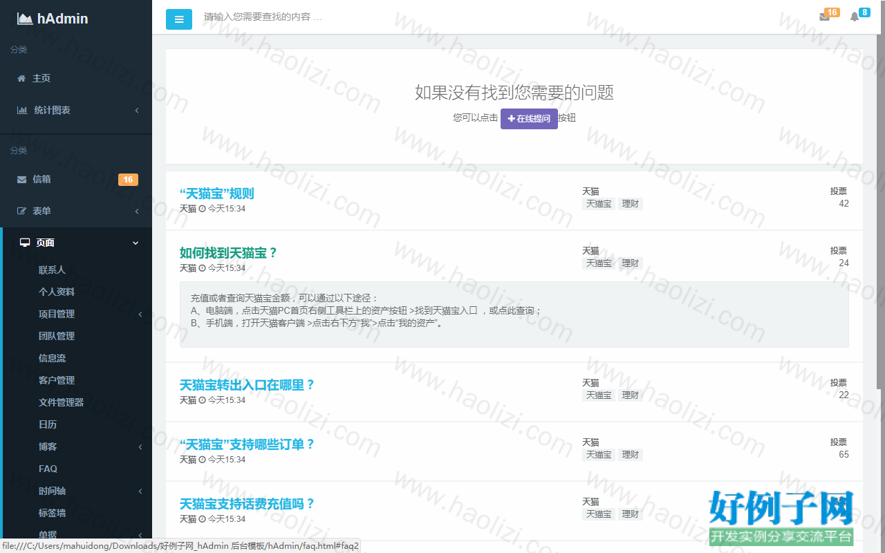
Task: Click clock icon in 支持哪些订单 row
Action: pyautogui.click(x=202, y=460)
